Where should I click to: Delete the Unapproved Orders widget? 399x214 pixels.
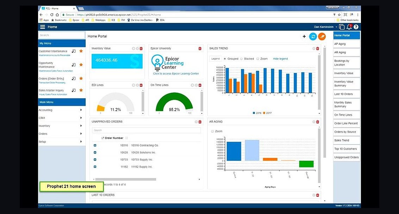[x=200, y=122]
